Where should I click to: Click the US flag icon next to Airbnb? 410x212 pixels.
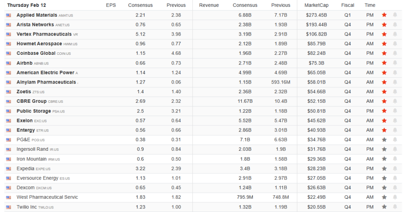(x=8, y=63)
